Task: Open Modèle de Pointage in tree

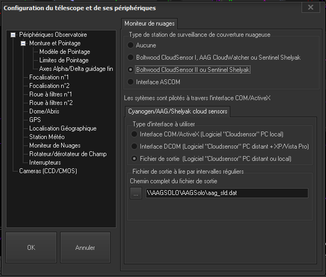Action: tap(64, 52)
